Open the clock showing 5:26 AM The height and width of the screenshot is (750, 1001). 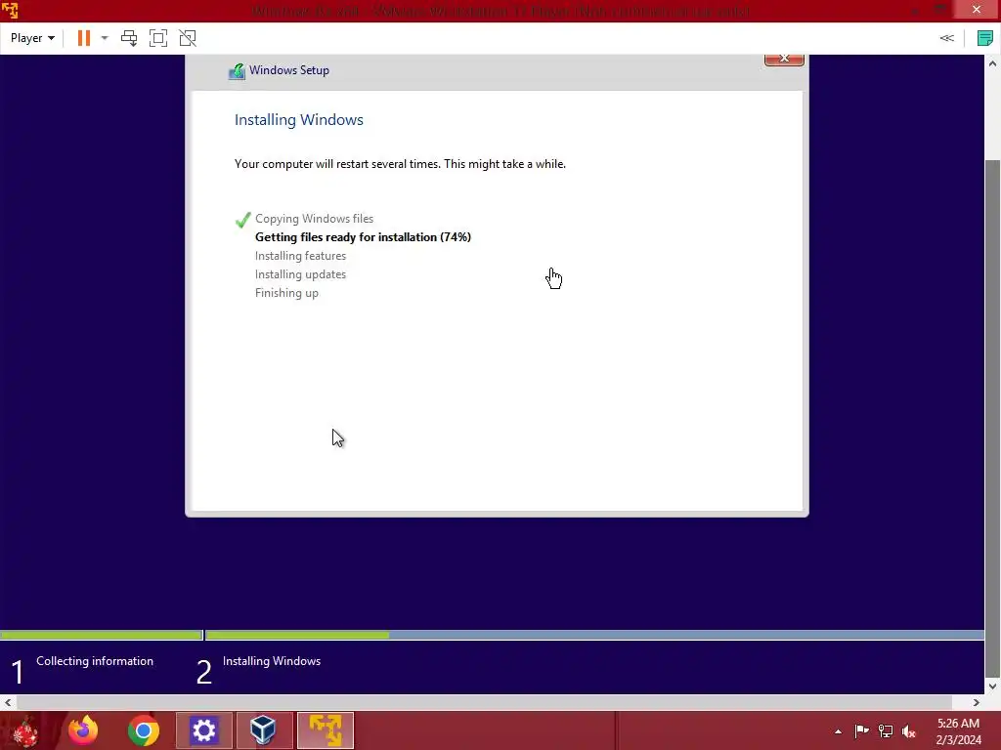click(958, 731)
